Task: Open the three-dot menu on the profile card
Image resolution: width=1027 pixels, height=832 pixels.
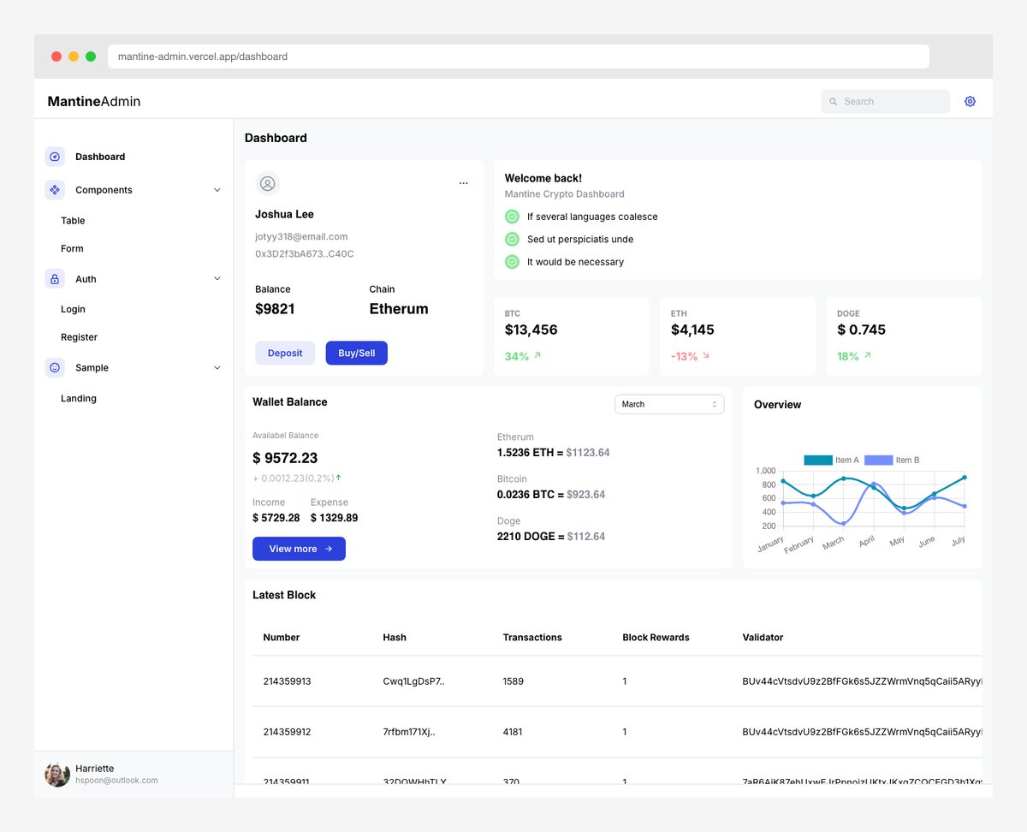Action: tap(463, 183)
